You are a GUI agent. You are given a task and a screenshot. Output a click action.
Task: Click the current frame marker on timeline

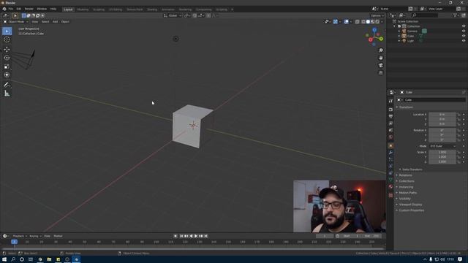tap(14, 242)
